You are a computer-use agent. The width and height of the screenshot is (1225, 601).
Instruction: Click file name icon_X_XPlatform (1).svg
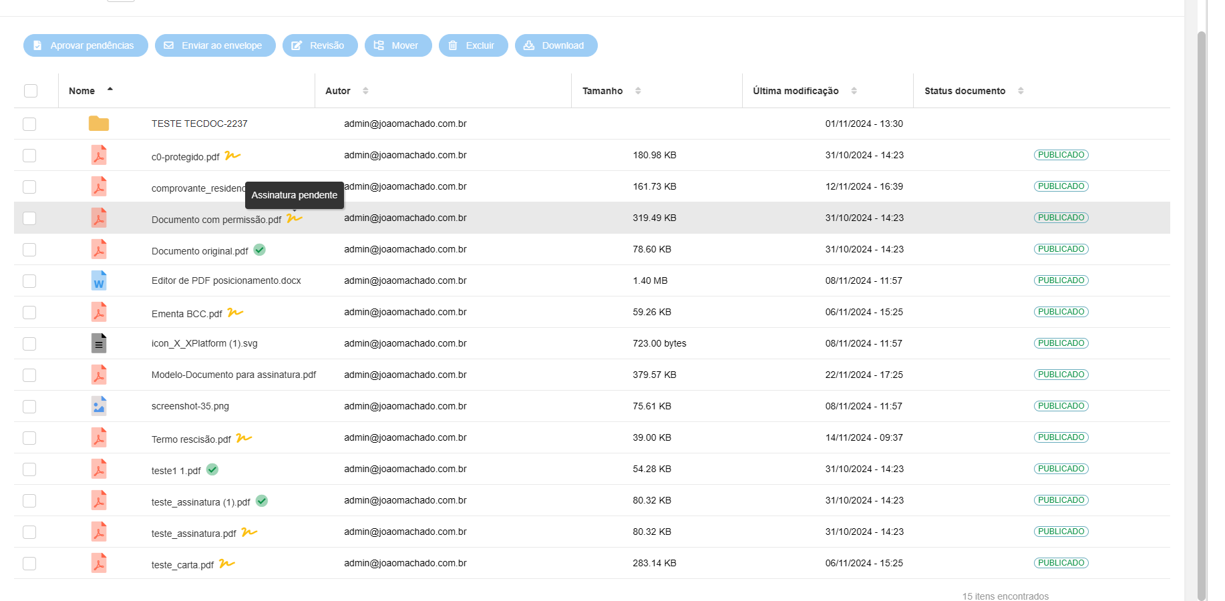point(204,343)
